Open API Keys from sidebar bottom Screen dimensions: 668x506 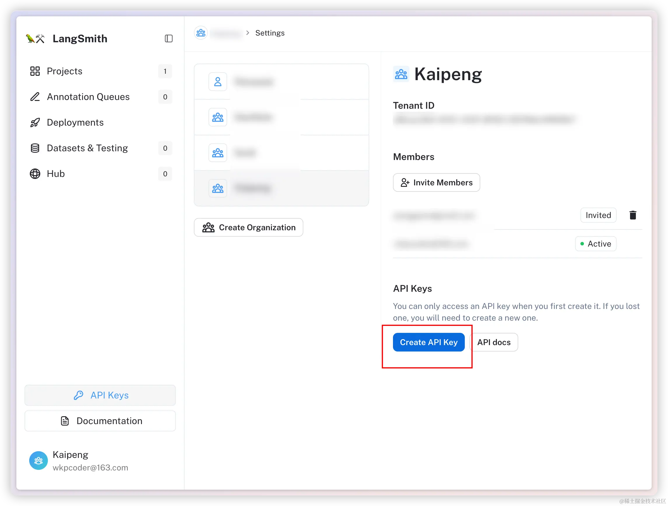[100, 395]
